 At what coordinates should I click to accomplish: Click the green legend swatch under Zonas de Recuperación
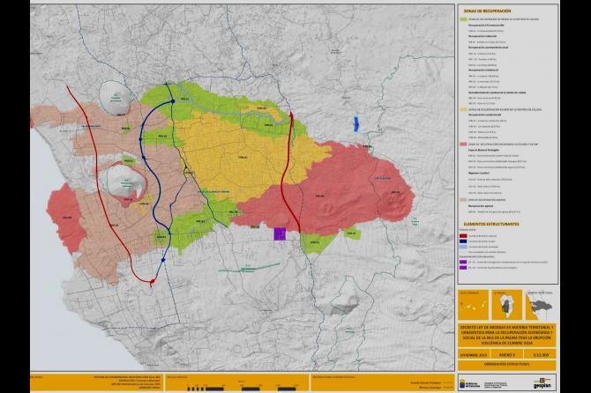click(461, 19)
